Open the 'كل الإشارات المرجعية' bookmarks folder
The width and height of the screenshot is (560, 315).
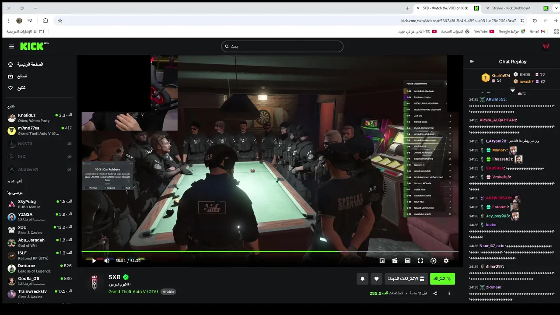(x=25, y=31)
